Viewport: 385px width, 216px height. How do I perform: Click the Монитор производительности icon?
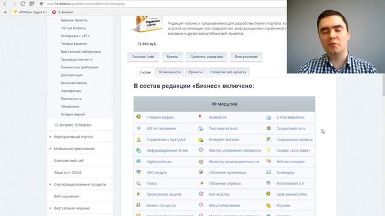tap(201, 161)
